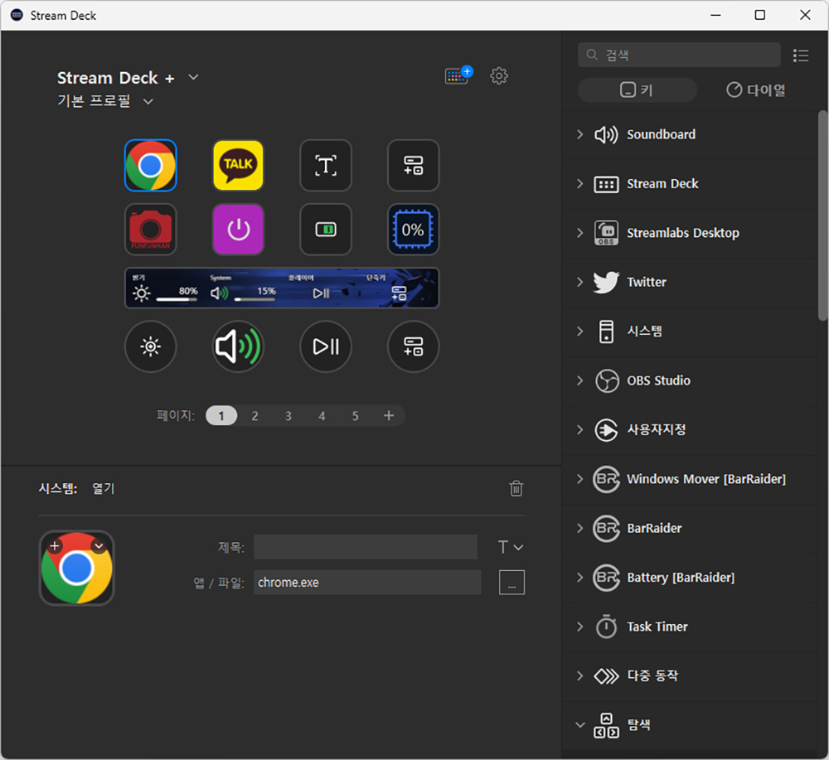Select the brightness dial
This screenshot has width=829, height=760.
pos(151,346)
